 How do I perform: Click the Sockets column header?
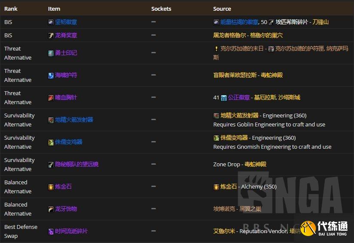(161, 9)
